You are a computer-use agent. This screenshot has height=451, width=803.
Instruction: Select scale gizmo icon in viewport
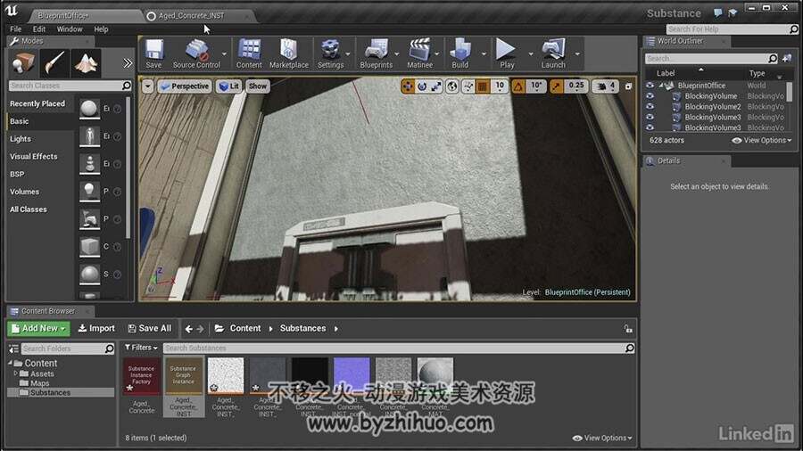point(436,86)
